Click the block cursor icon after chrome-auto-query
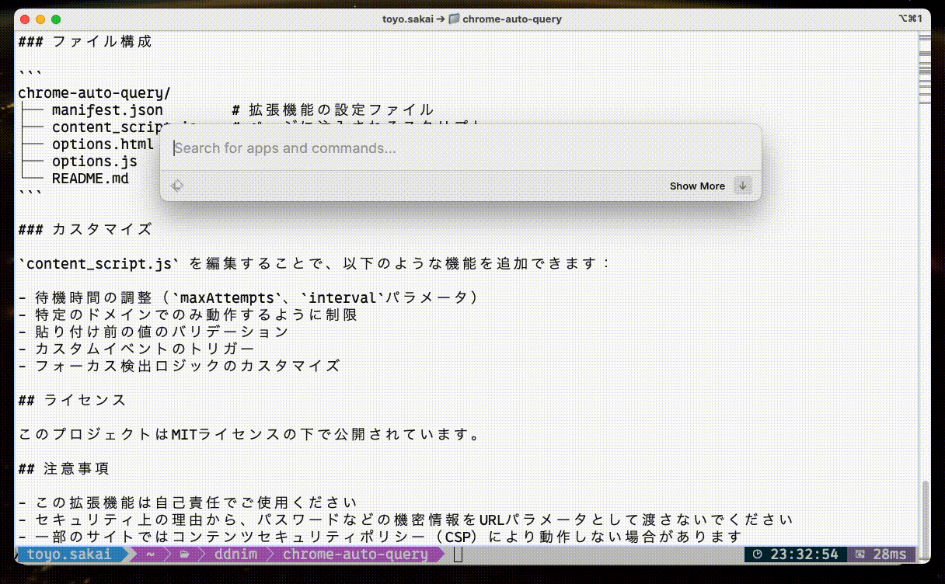The height and width of the screenshot is (584, 945). click(457, 554)
